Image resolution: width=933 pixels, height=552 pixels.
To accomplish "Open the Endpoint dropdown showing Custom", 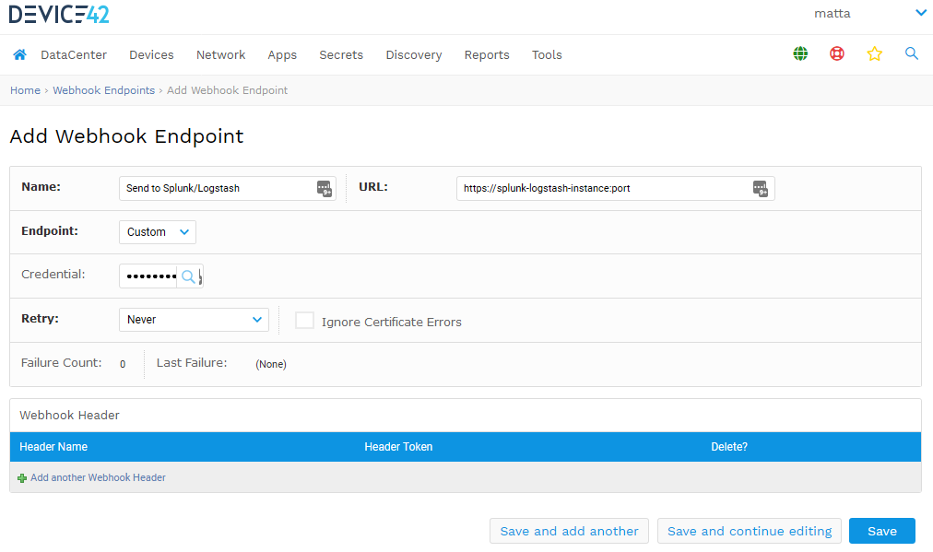I will tap(157, 232).
